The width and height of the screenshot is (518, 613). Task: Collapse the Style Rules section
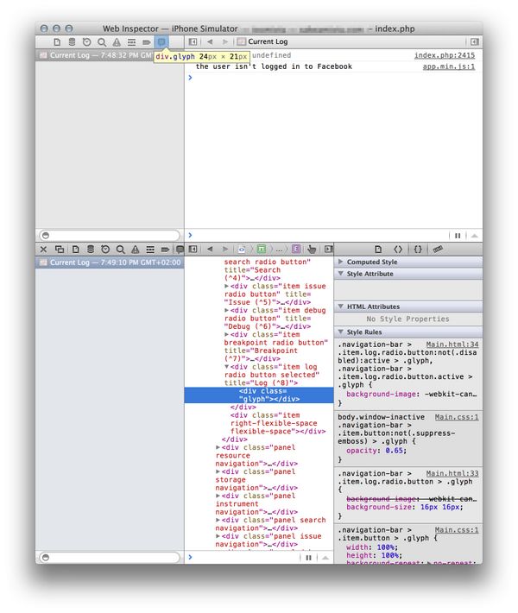pyautogui.click(x=365, y=332)
